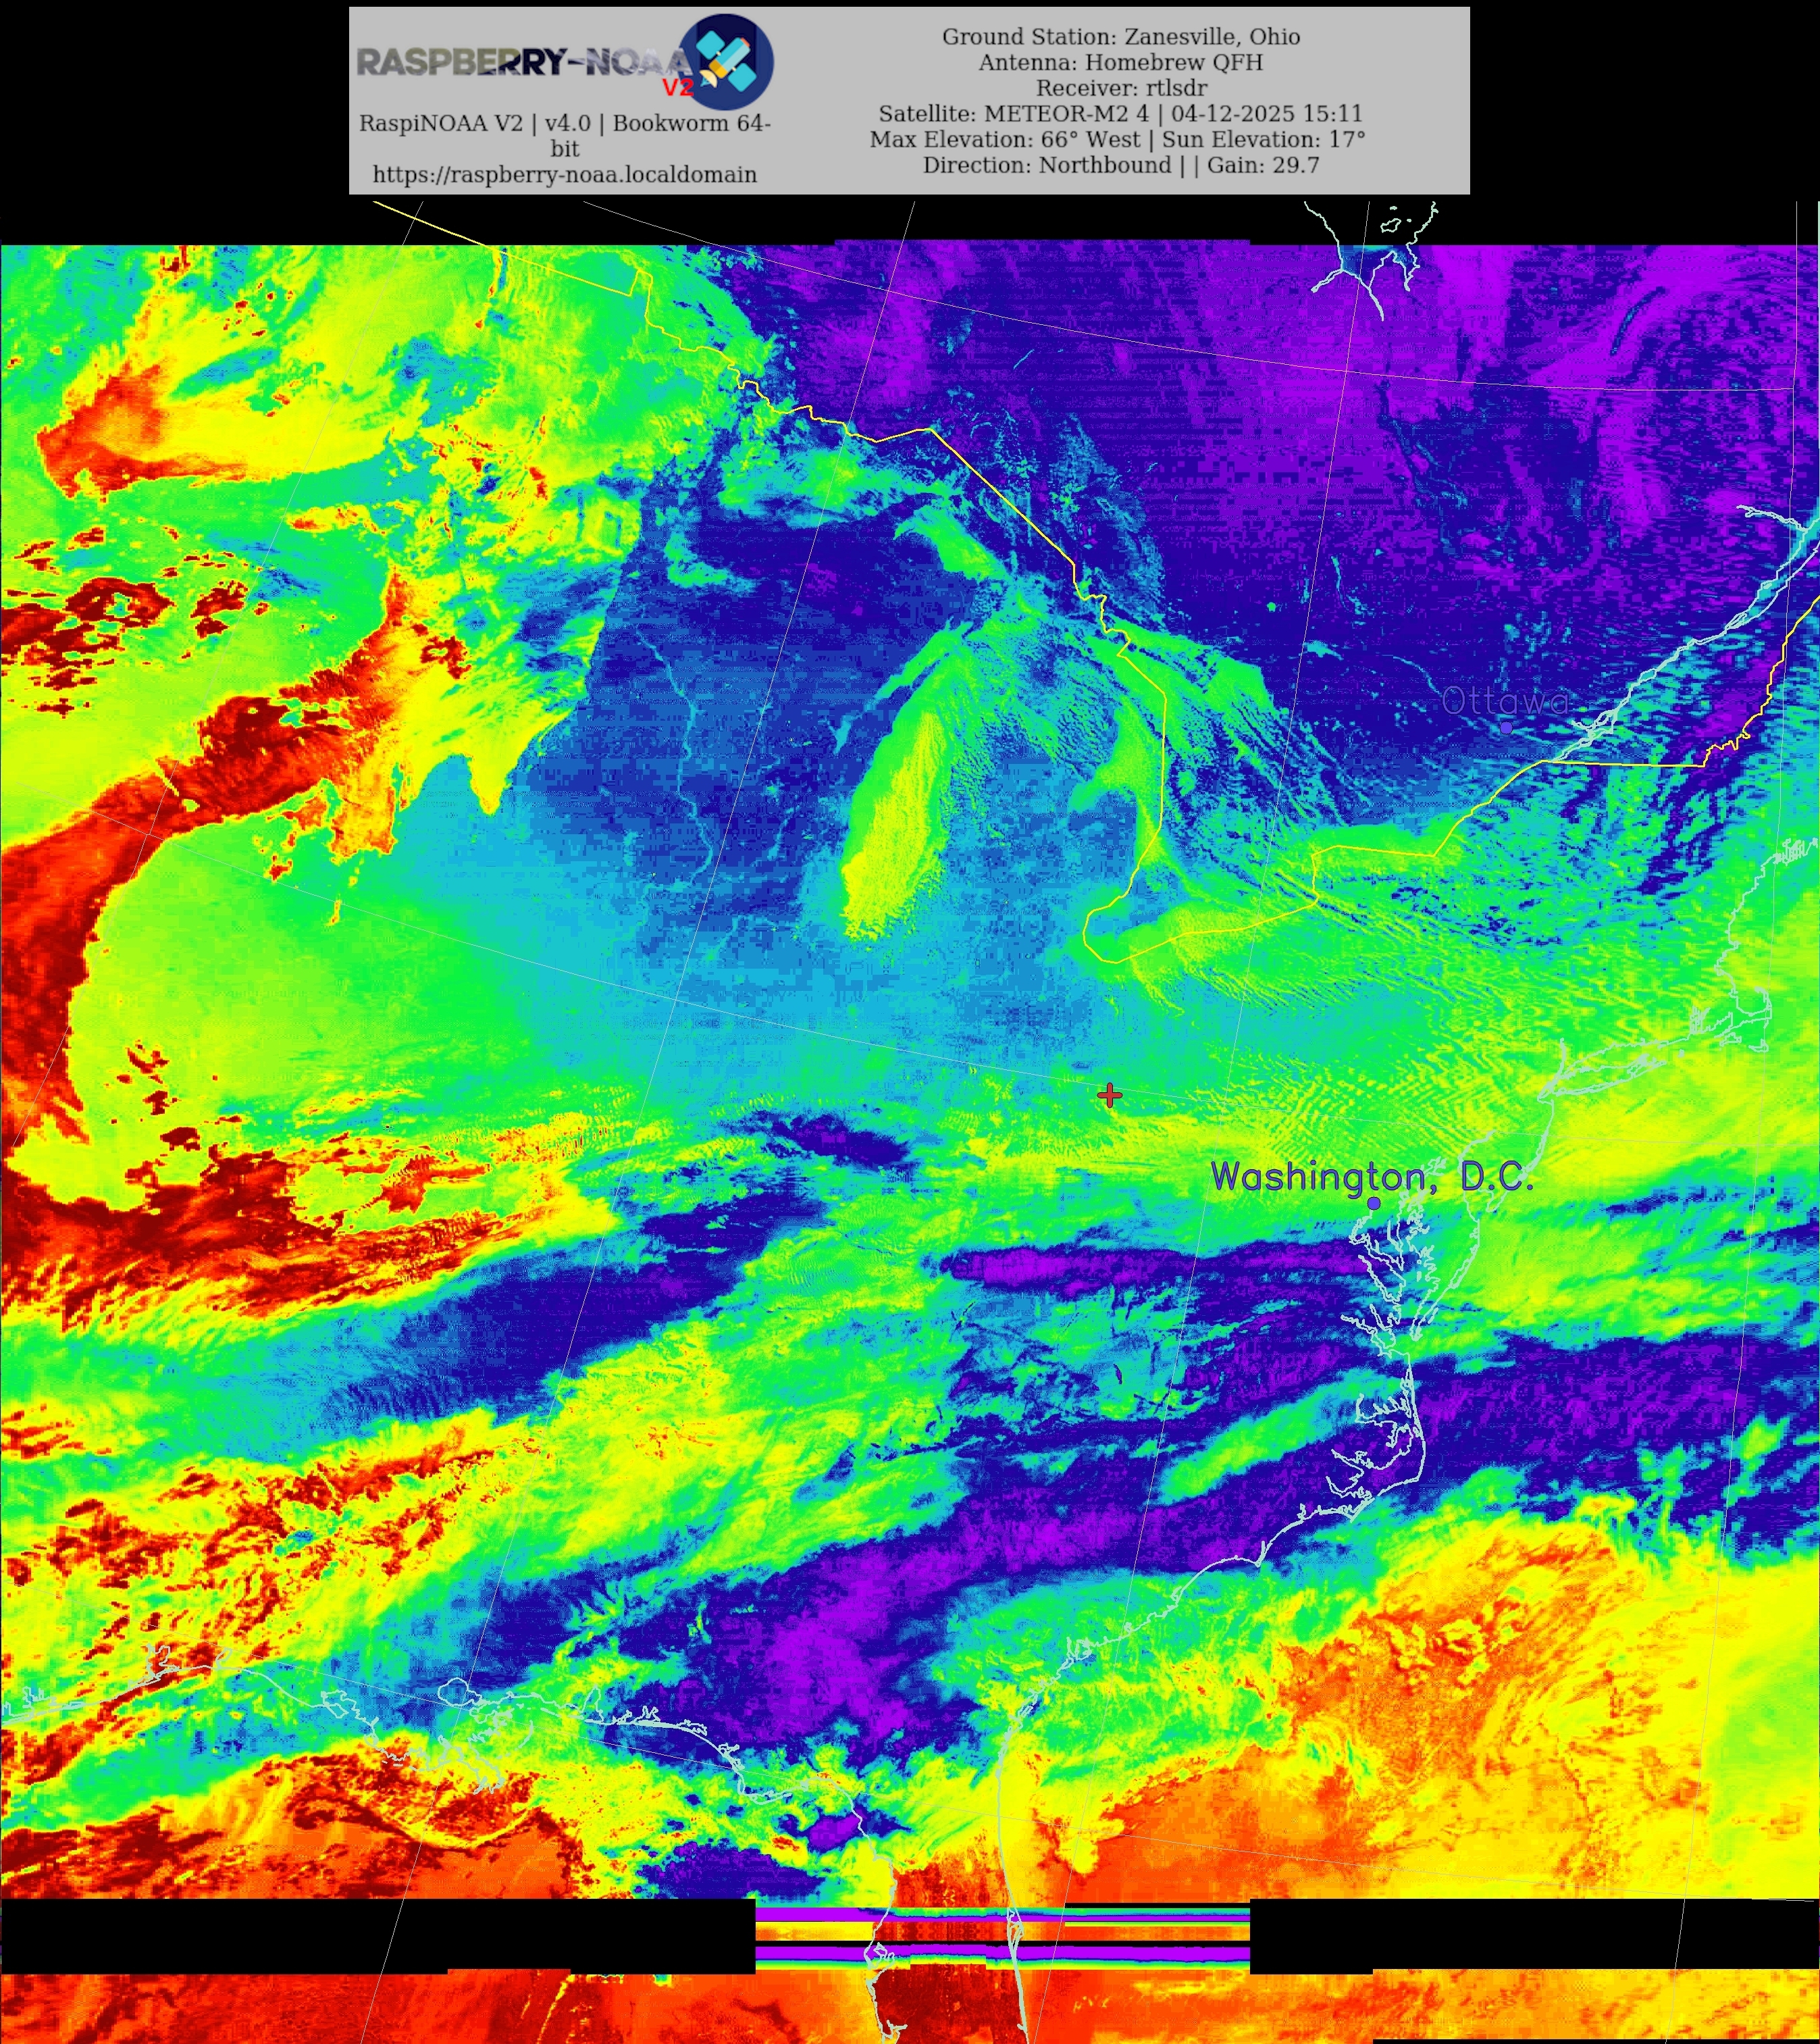Click the Washington, D.C. city dot
1820x2044 pixels.
[x=1374, y=1203]
